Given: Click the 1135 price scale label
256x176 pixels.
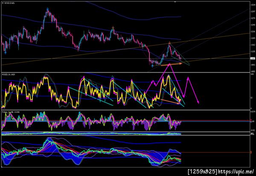Looking at the screenshot, I should click(253, 52).
